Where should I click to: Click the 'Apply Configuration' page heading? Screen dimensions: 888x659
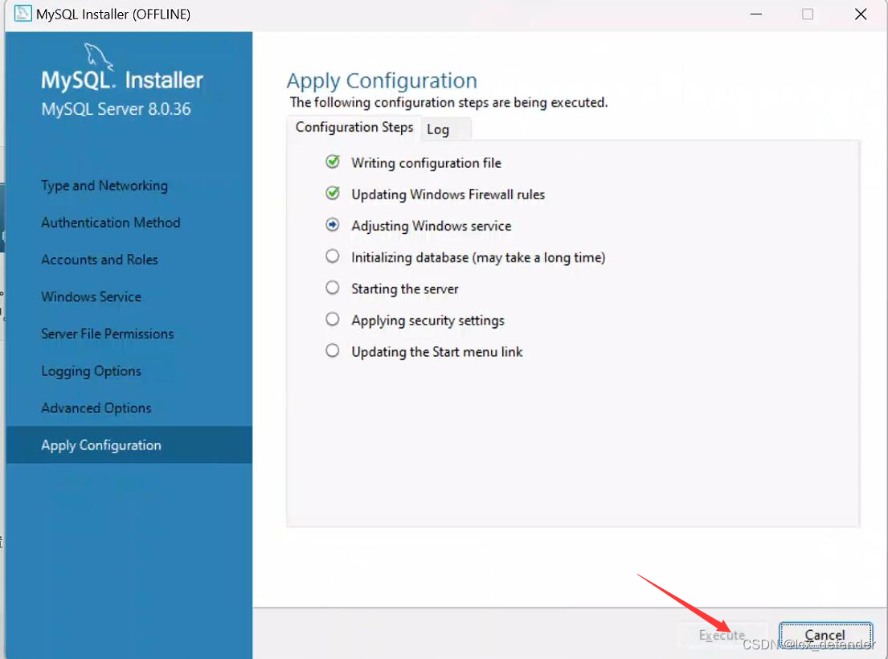382,81
